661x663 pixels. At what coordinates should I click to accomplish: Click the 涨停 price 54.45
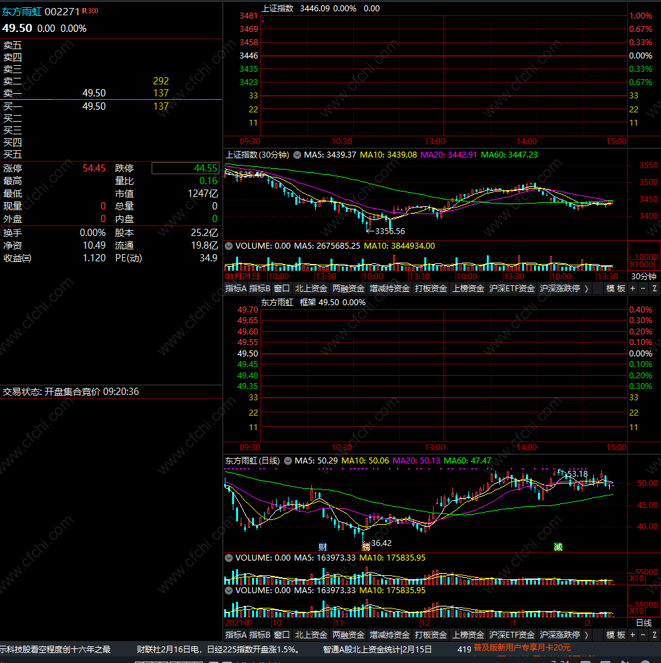(94, 168)
